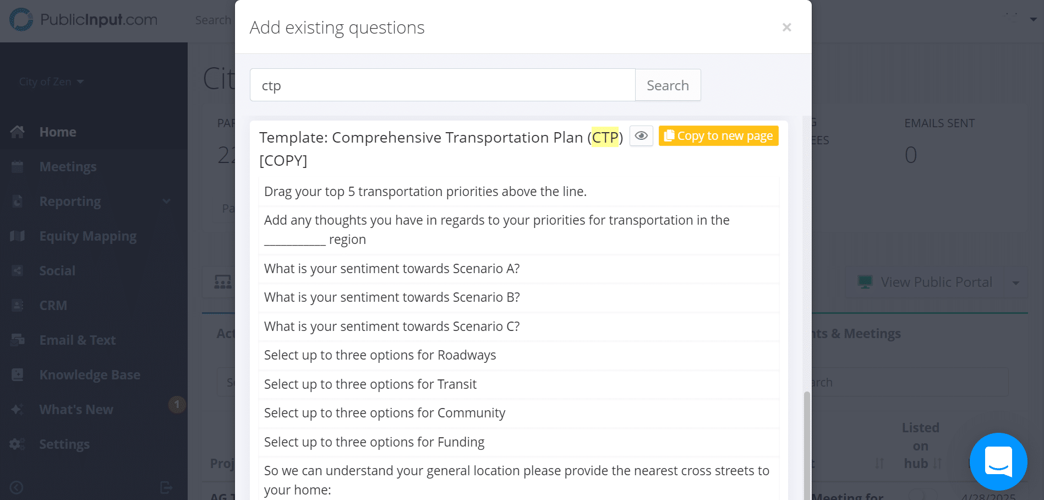This screenshot has width=1044, height=500.
Task: Select the CRM sidebar icon
Action: [x=17, y=305]
